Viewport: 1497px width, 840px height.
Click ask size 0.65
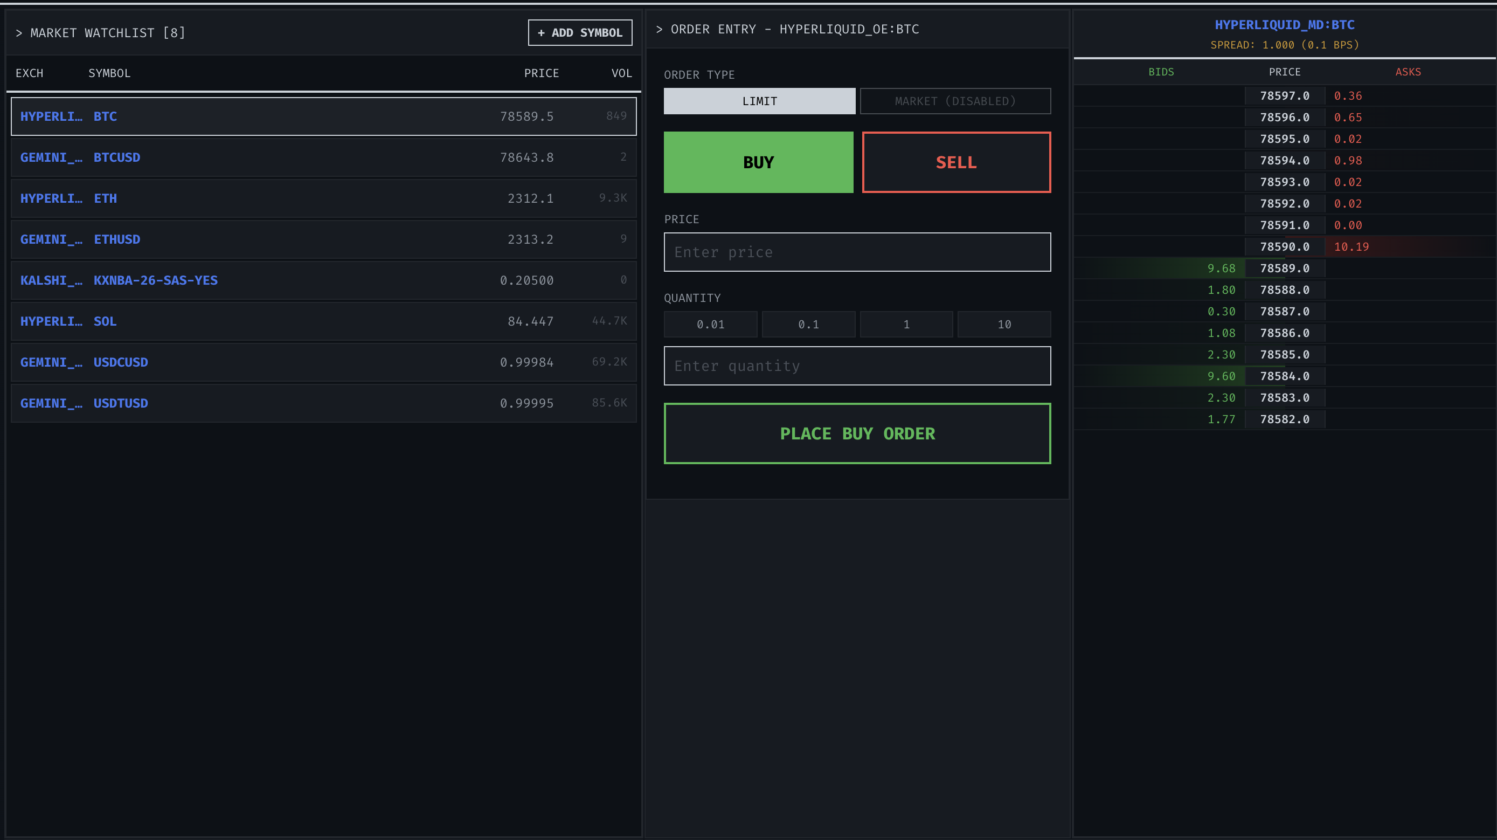coord(1348,118)
